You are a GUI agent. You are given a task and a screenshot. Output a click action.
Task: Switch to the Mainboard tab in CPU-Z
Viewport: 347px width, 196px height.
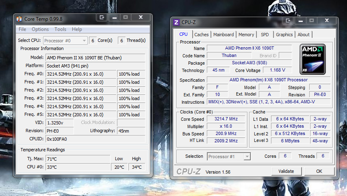coord(223,35)
